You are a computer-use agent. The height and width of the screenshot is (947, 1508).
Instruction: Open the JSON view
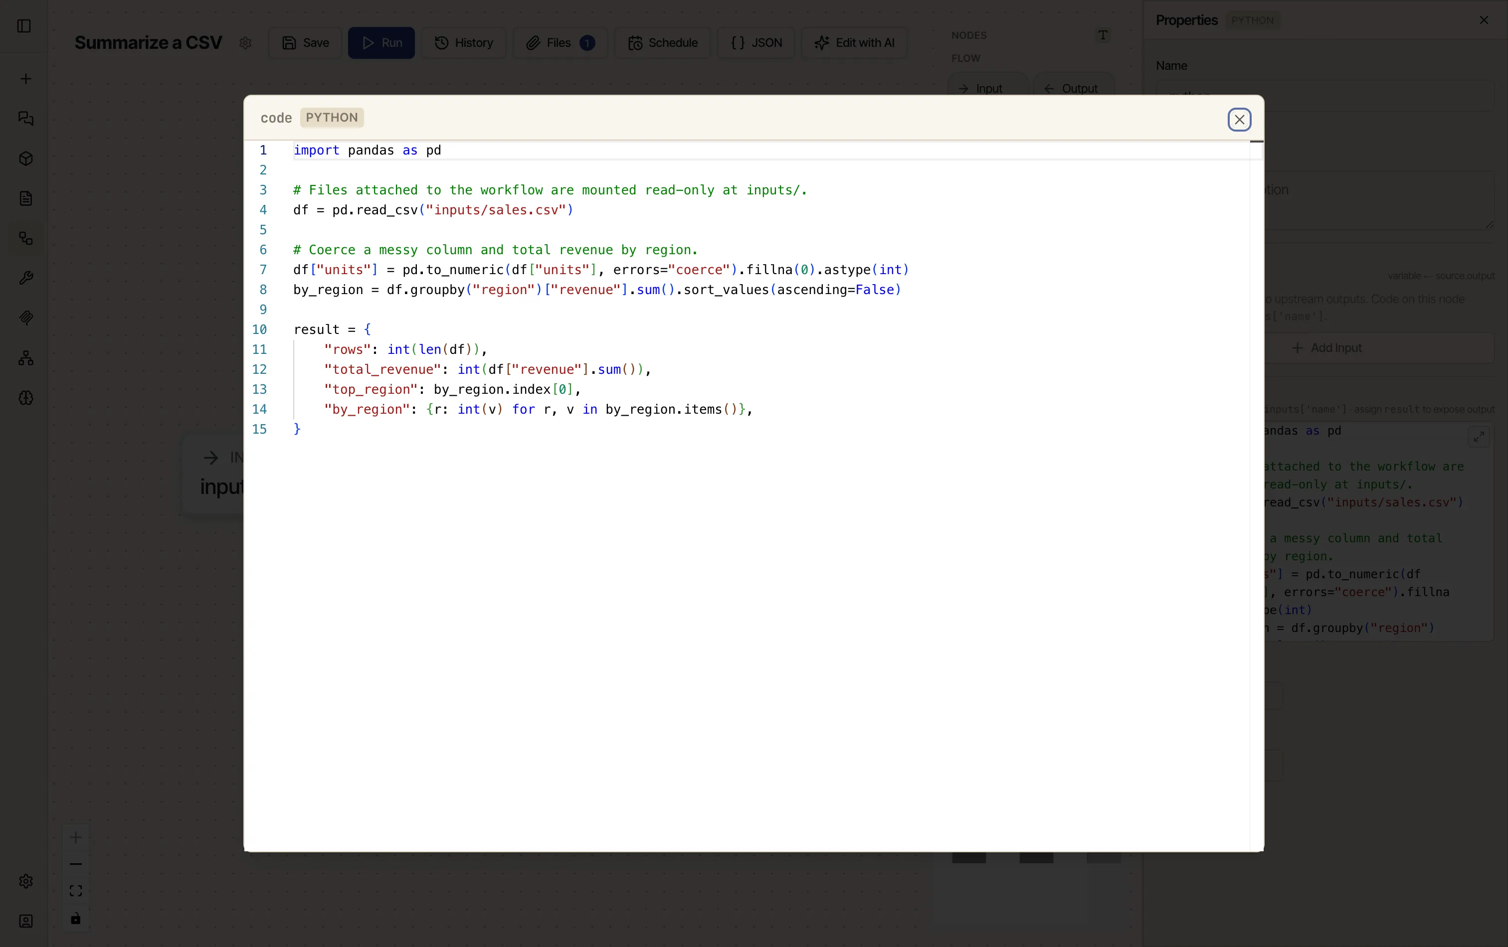tap(756, 42)
